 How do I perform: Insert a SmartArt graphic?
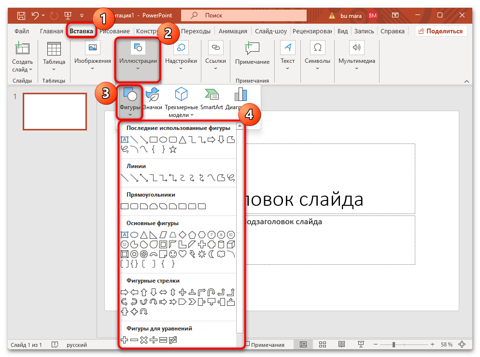point(212,99)
